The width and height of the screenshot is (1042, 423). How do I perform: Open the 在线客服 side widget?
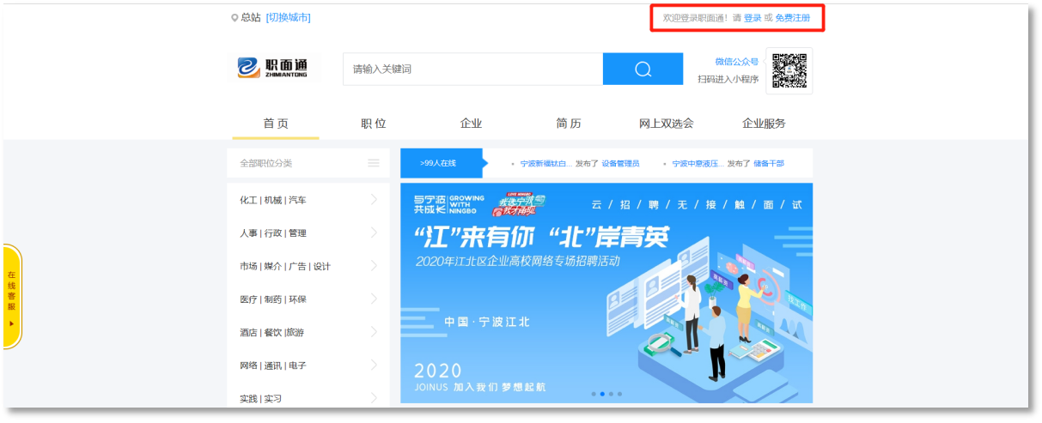(11, 296)
